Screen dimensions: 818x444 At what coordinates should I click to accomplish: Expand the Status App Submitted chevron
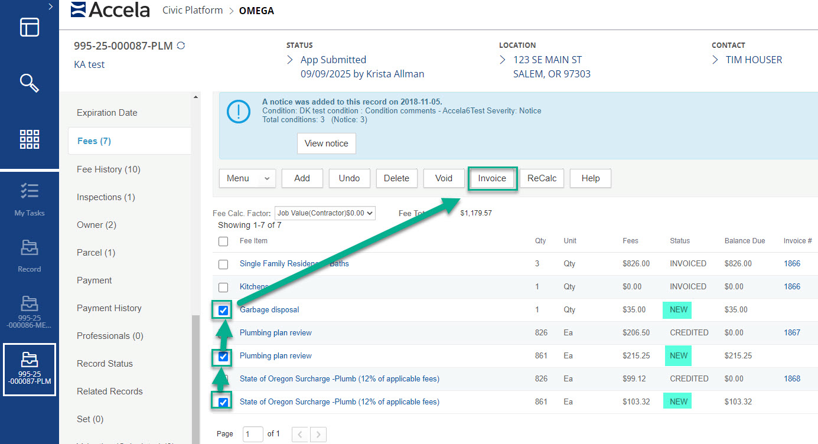coord(290,60)
